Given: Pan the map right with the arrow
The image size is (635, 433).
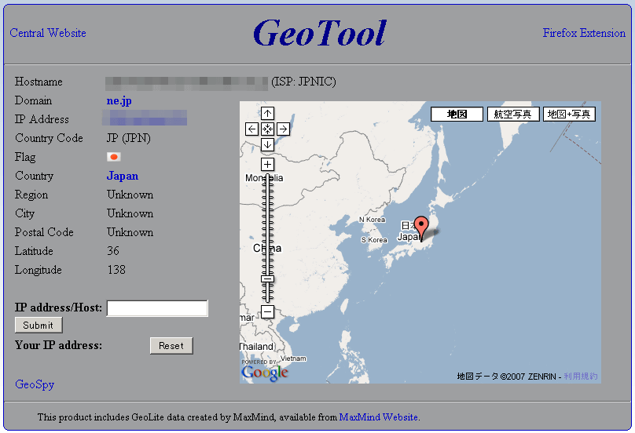Looking at the screenshot, I should point(283,129).
